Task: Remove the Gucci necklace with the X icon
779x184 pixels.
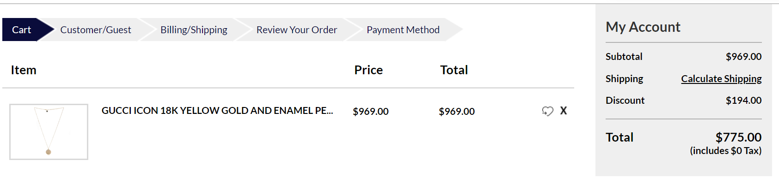Action: (x=564, y=111)
